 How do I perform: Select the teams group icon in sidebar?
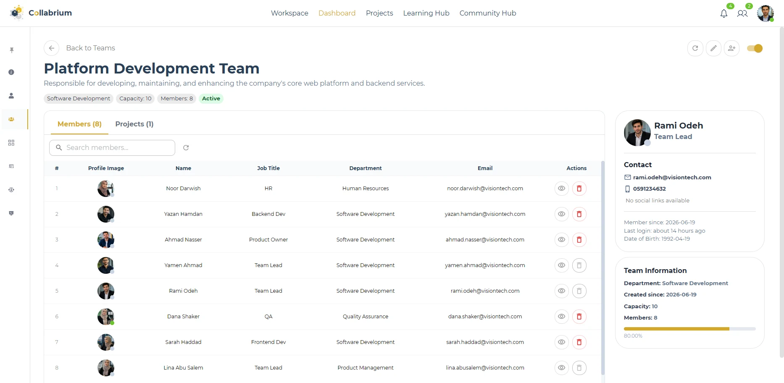[x=11, y=119]
